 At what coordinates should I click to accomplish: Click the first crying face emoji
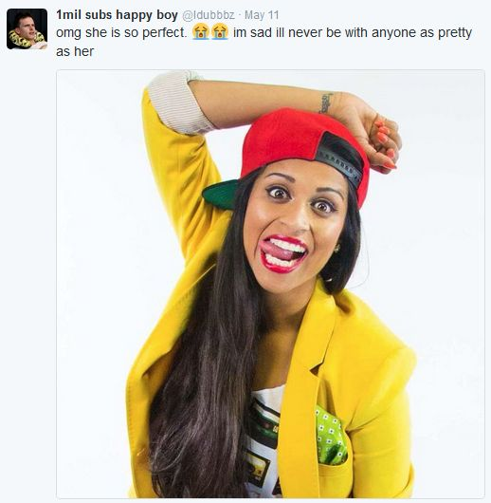click(201, 32)
